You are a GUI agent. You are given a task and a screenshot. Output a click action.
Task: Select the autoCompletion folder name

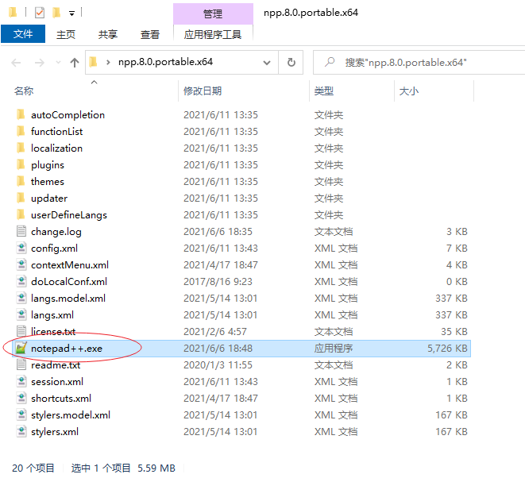point(68,115)
